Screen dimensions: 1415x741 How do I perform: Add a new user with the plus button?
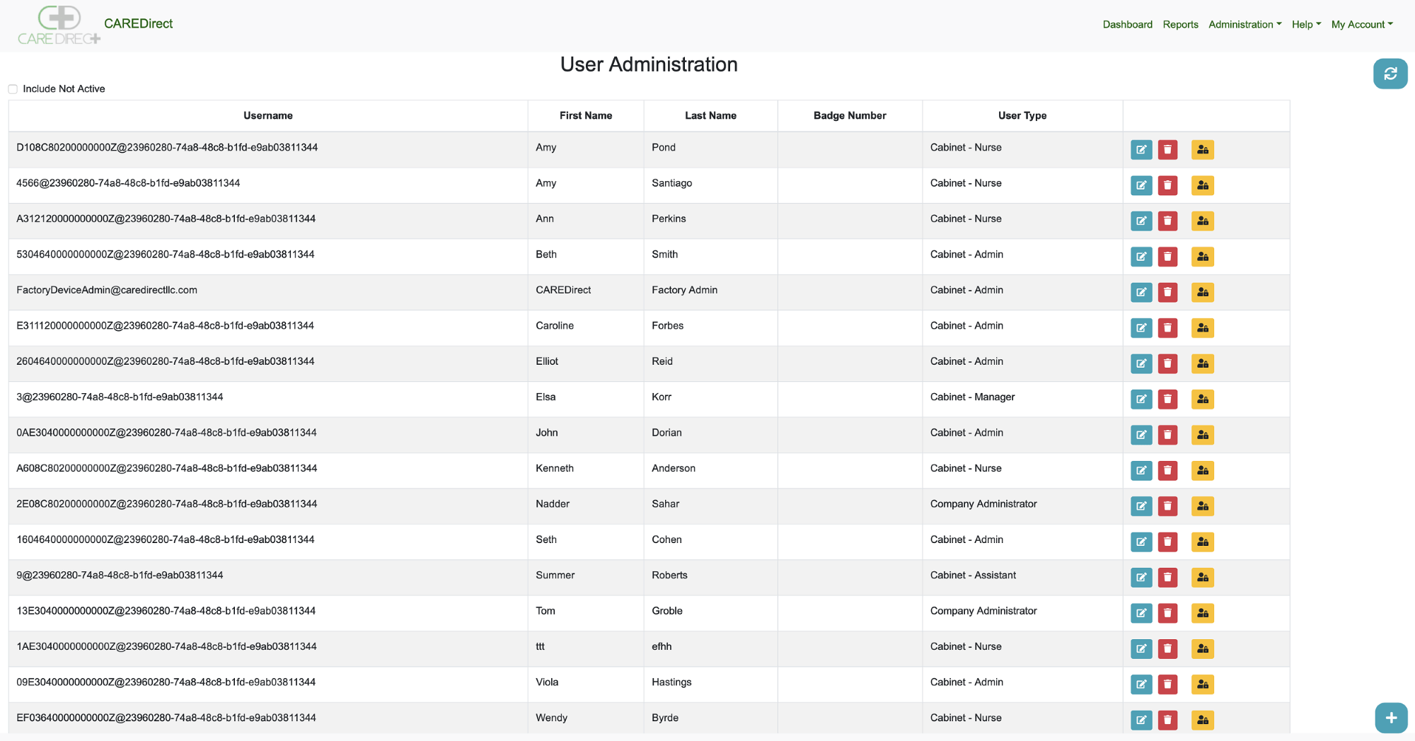pyautogui.click(x=1390, y=717)
